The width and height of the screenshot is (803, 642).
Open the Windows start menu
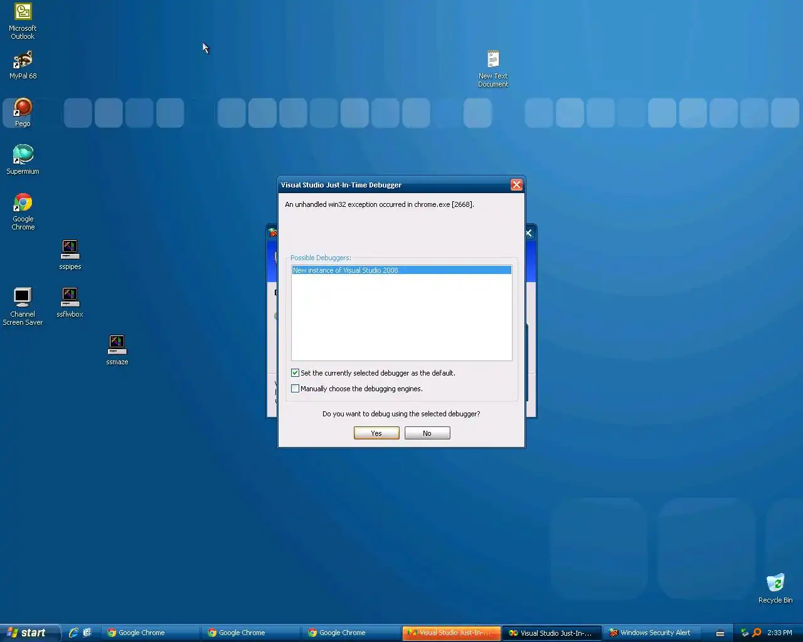coord(30,633)
